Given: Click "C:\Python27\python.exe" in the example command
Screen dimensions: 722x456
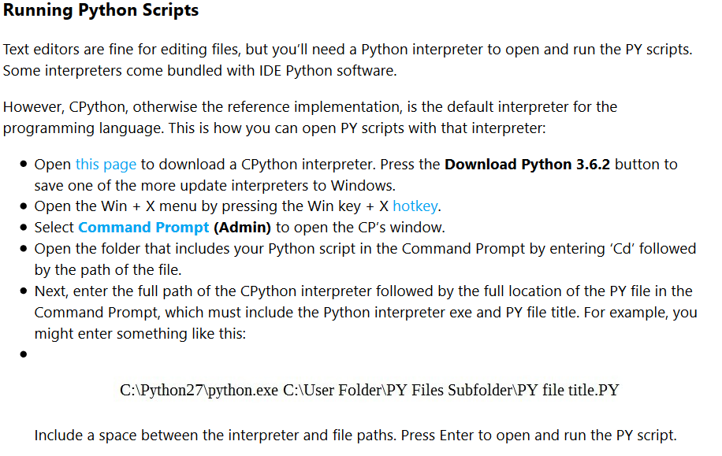Looking at the screenshot, I should [x=199, y=390].
